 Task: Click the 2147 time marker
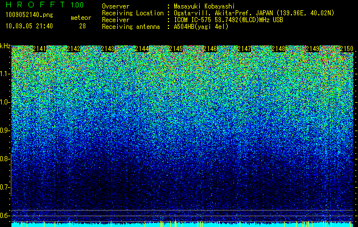(x=244, y=49)
